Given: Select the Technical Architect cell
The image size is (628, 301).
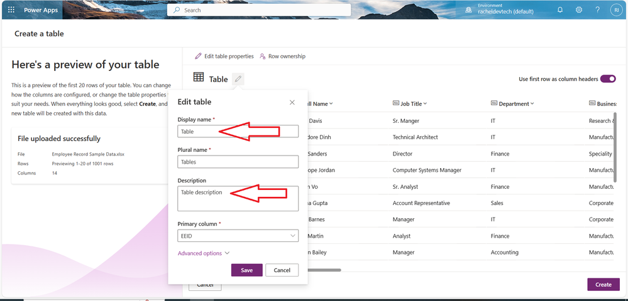Looking at the screenshot, I should tap(416, 137).
